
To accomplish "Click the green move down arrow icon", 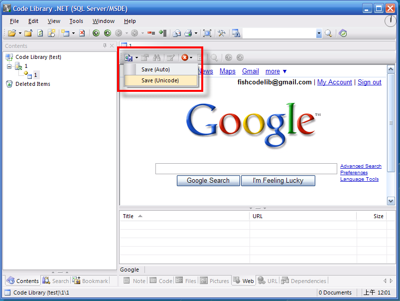I will tap(108, 33).
